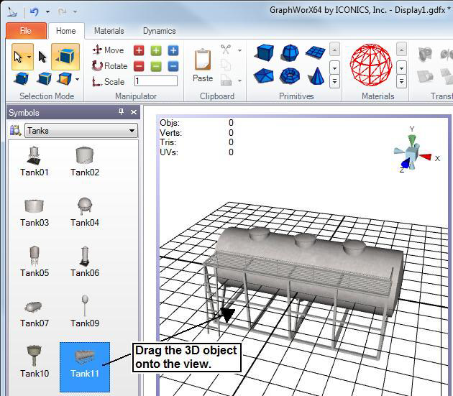Pin the Symbols panel

[122, 113]
